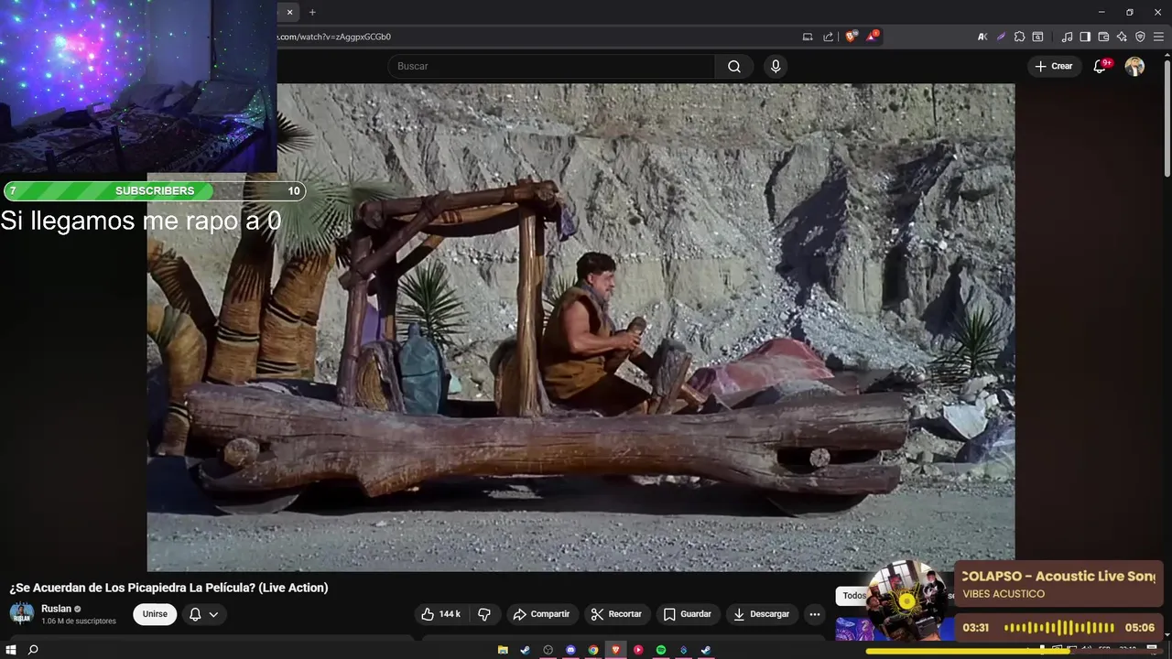Close the current browser tab
This screenshot has width=1172, height=659.
click(290, 12)
